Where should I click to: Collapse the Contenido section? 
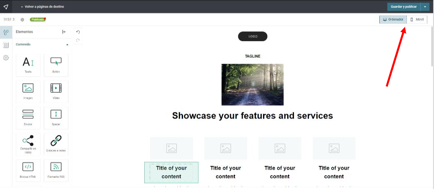tap(67, 45)
